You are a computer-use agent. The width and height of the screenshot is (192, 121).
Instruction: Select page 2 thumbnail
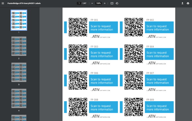19,46
